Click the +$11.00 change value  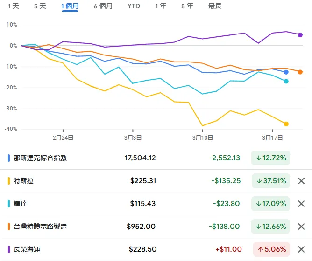coord(228,249)
